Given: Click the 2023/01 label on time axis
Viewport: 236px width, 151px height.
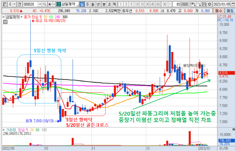Looking at the screenshot, I should (204, 148).
